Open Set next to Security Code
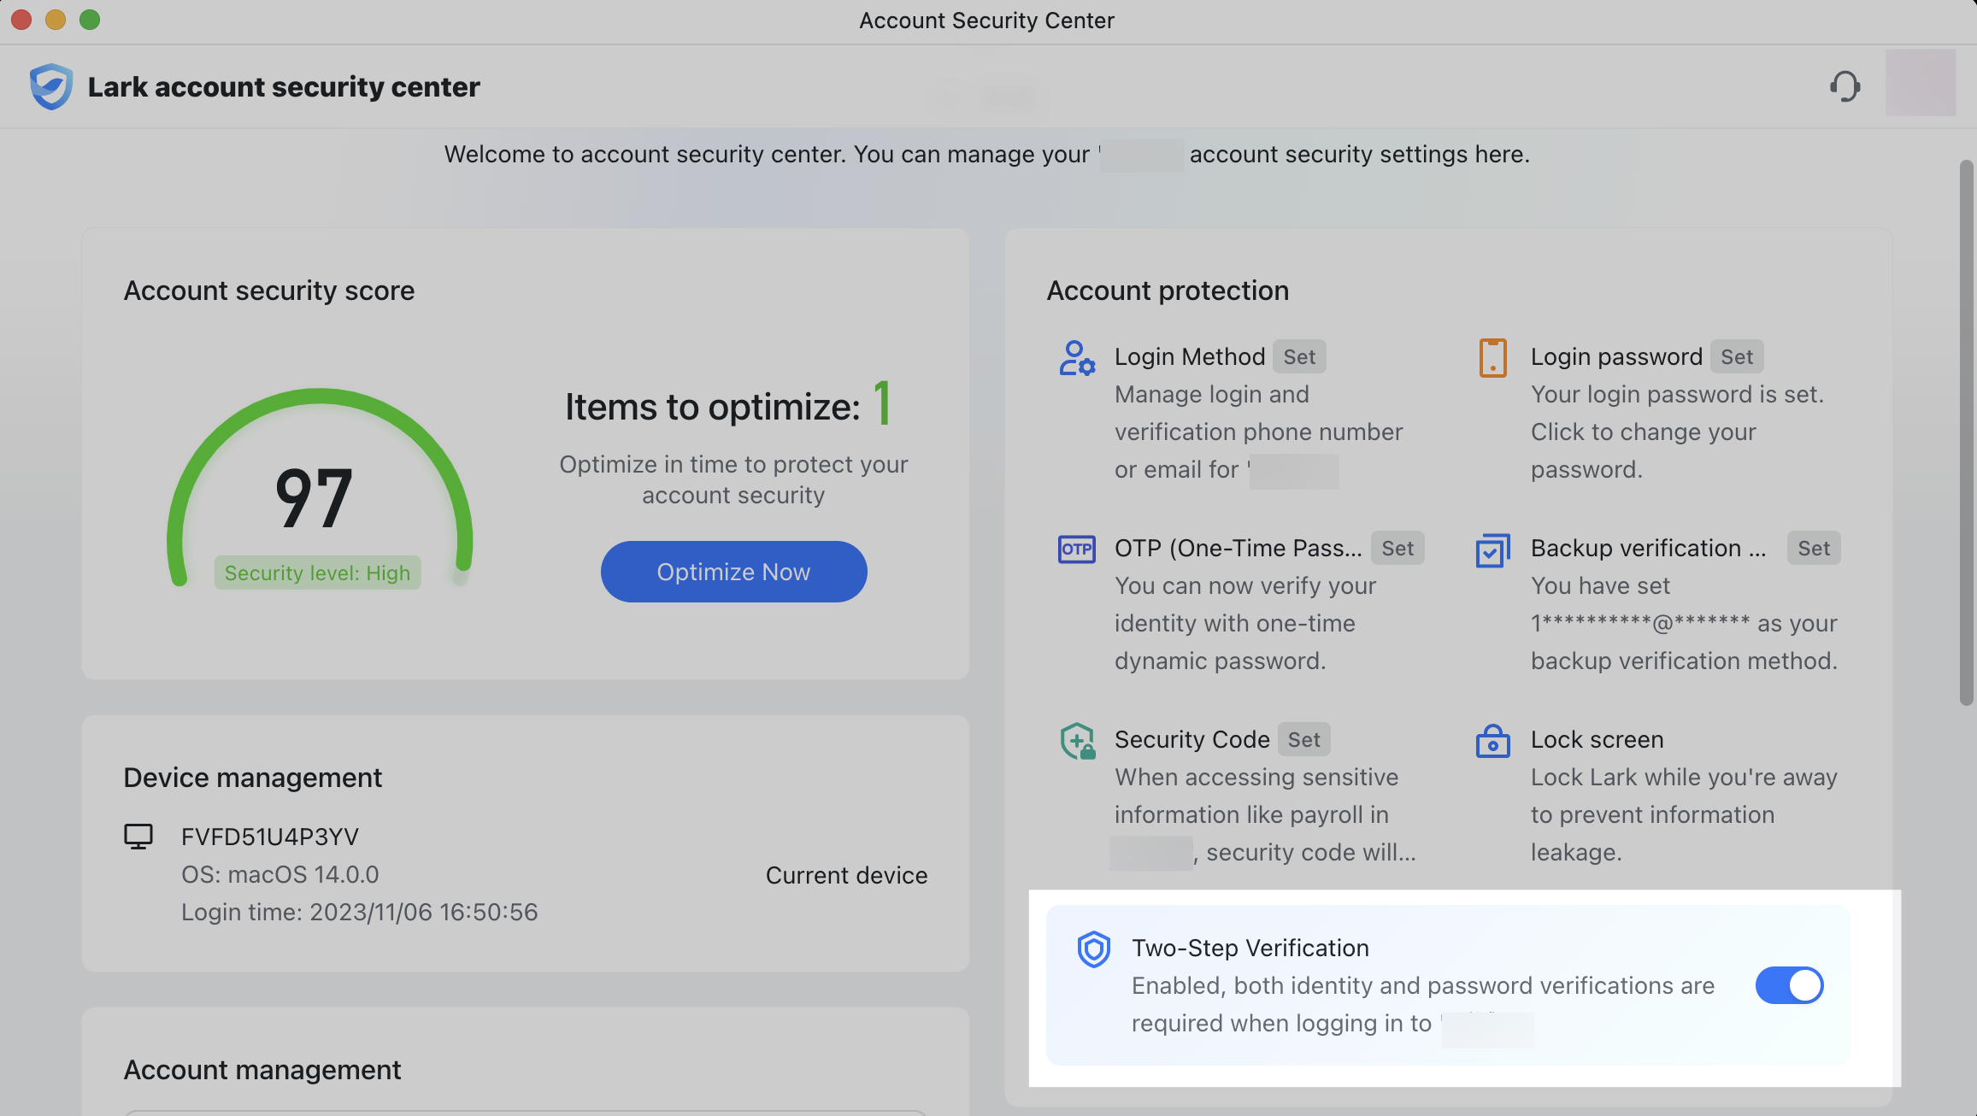The width and height of the screenshot is (1977, 1116). pyautogui.click(x=1304, y=739)
